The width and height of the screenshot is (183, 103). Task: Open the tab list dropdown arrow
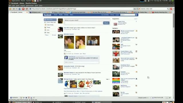tap(173, 12)
